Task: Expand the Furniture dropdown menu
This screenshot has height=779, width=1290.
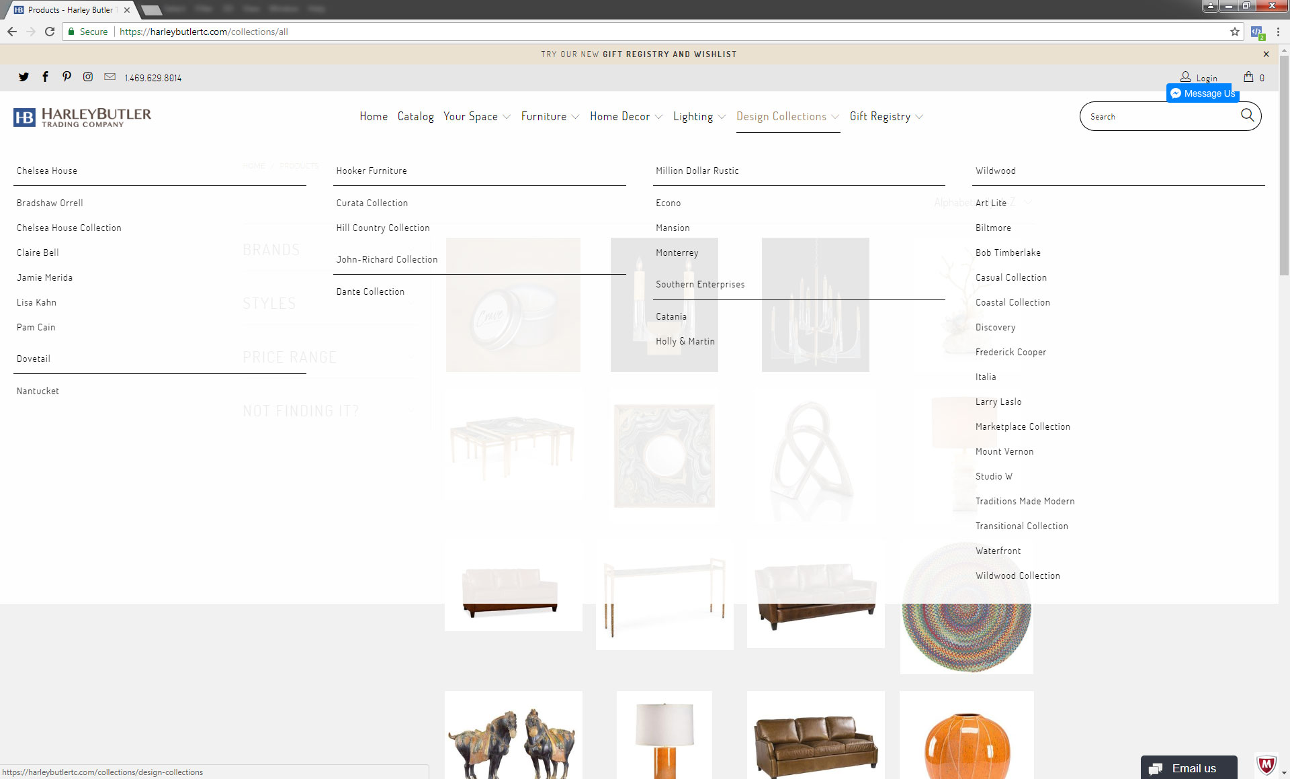Action: [550, 116]
